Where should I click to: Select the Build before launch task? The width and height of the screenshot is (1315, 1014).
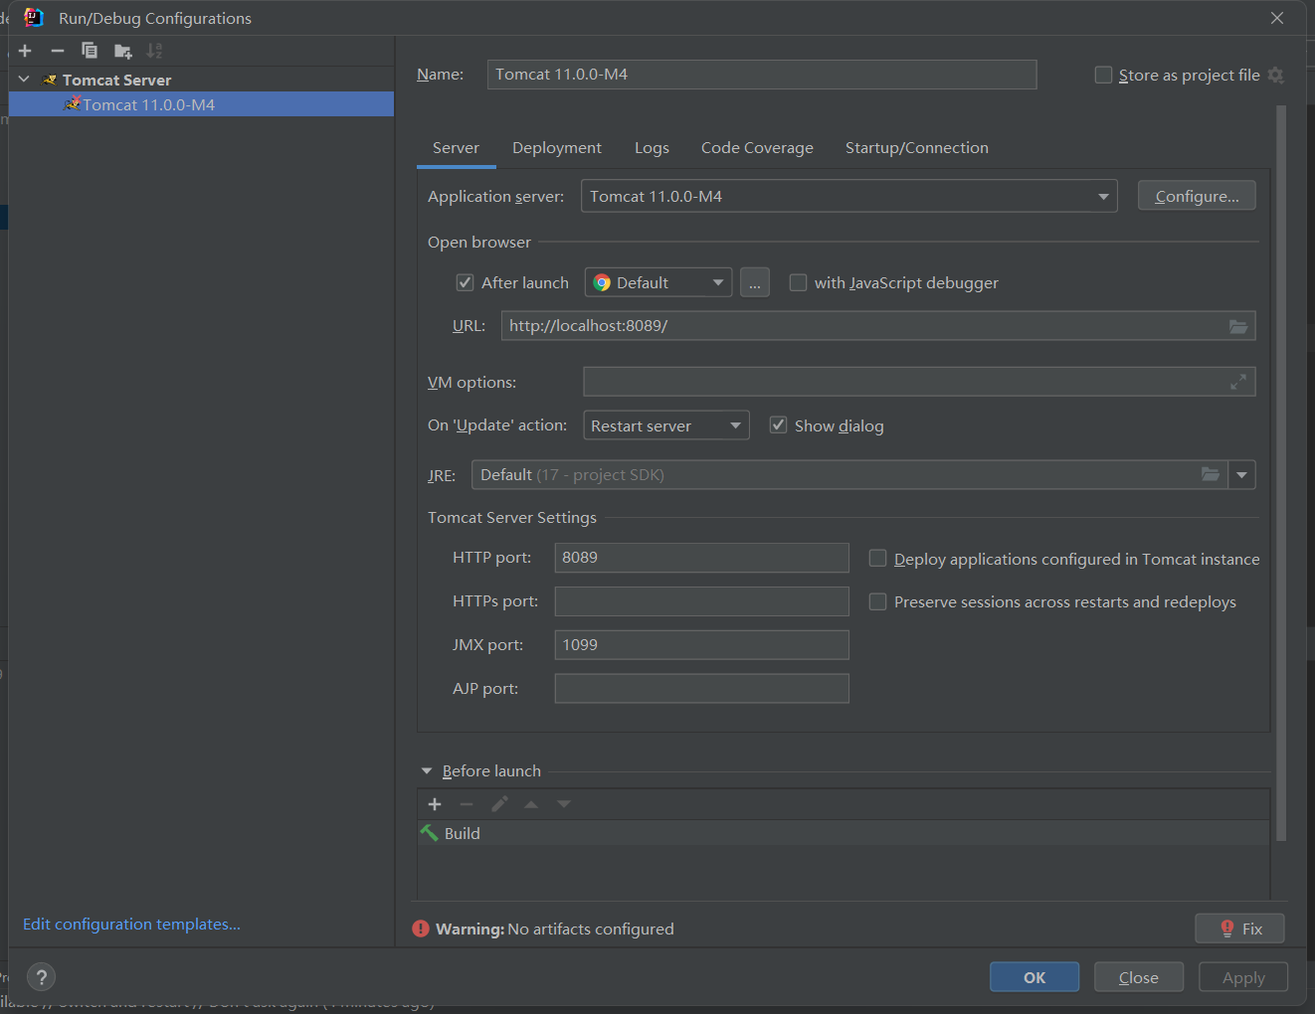click(844, 833)
